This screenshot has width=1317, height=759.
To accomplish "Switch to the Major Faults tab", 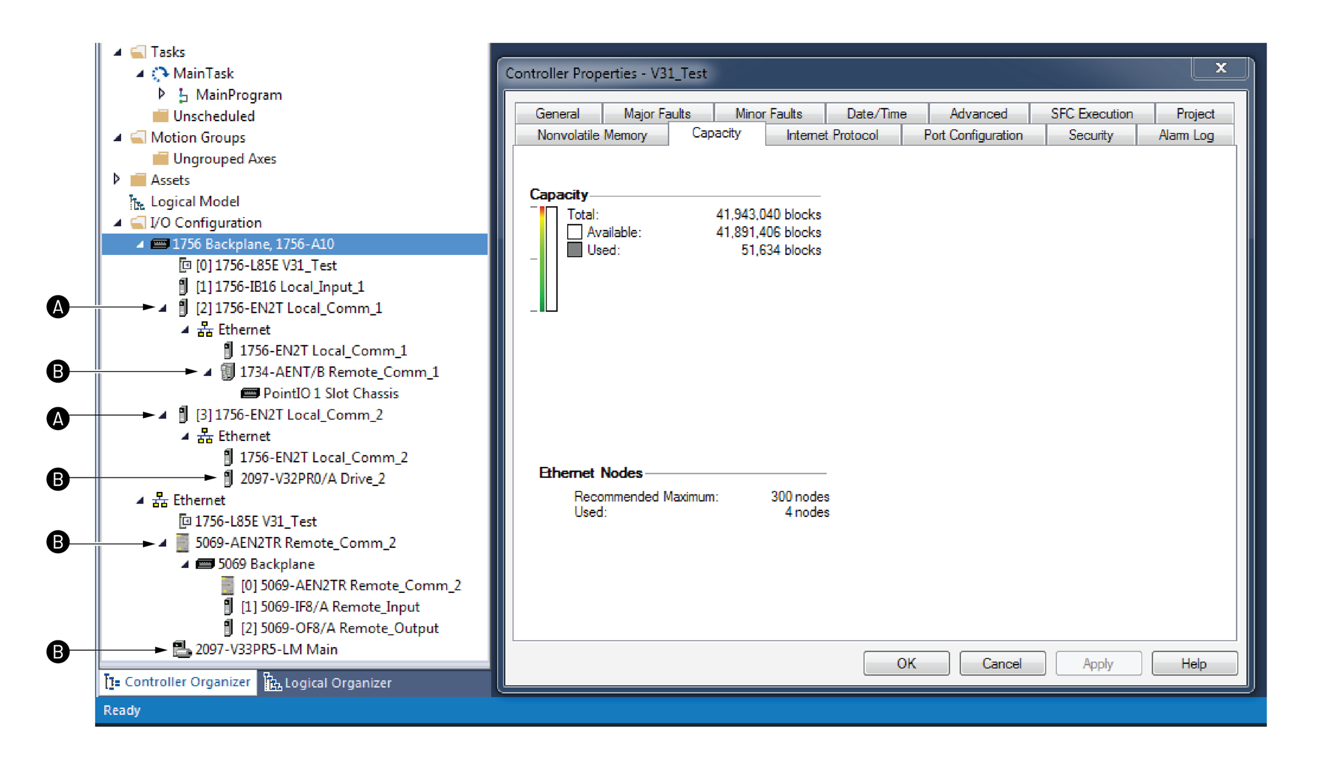I will point(657,114).
